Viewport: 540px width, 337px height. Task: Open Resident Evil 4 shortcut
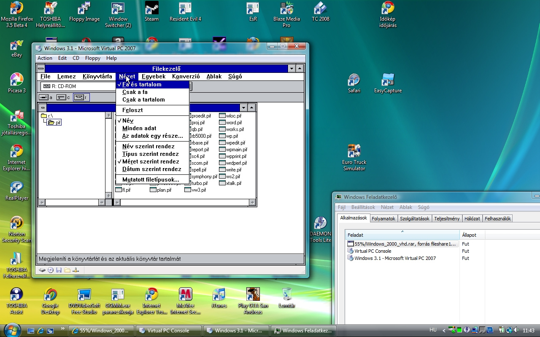[x=185, y=11]
